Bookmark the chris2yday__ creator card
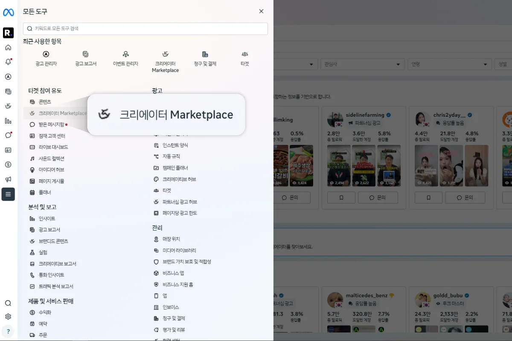The height and width of the screenshot is (341, 512). [x=428, y=197]
